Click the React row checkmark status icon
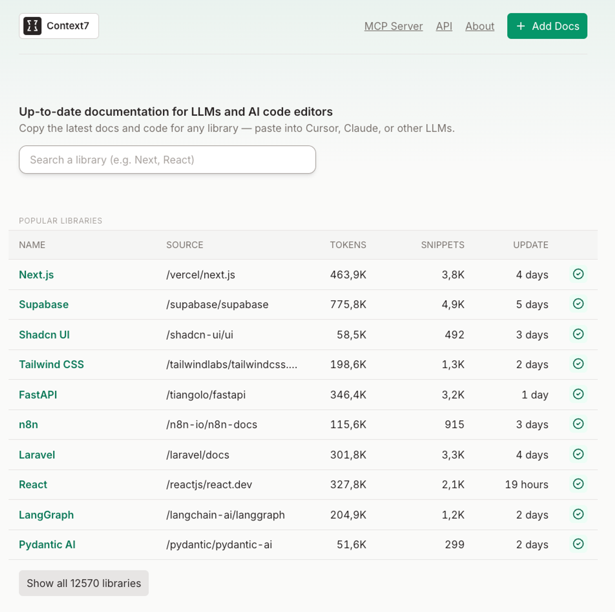 578,484
